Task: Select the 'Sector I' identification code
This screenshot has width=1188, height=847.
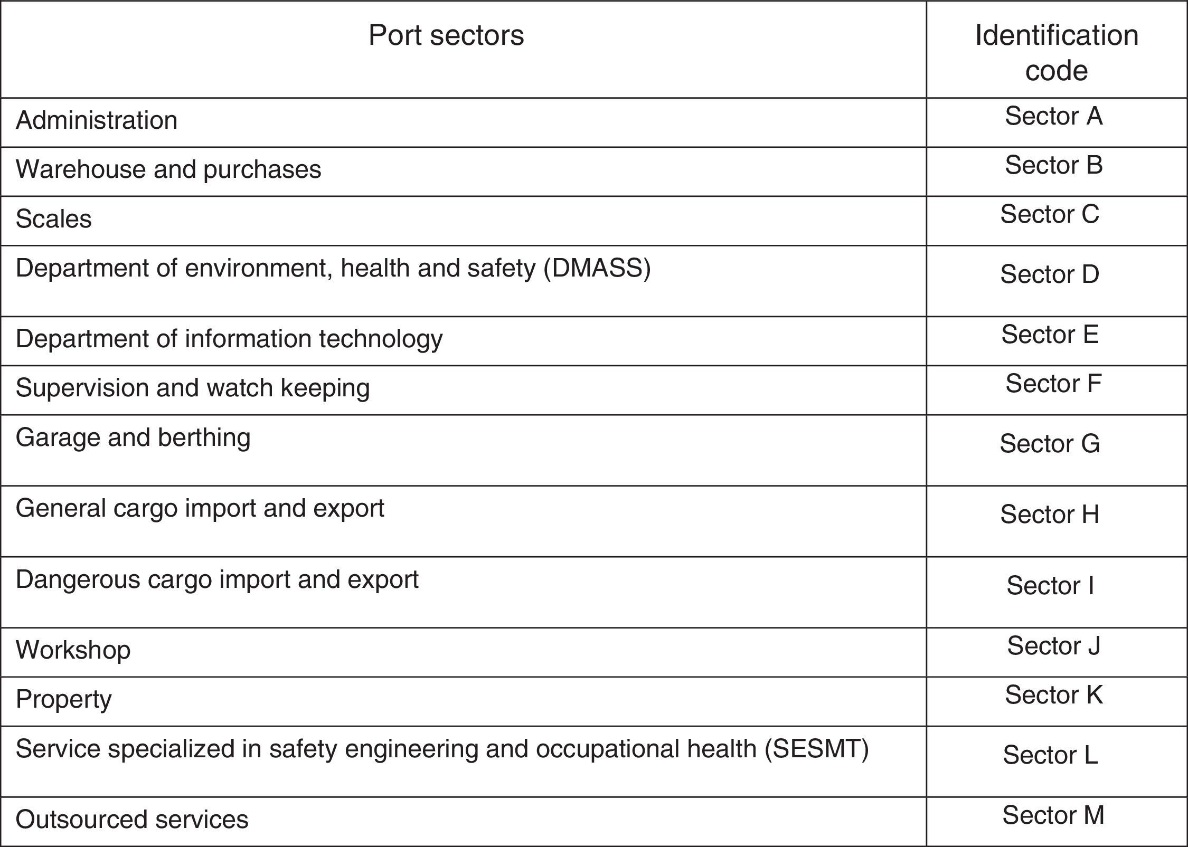Action: click(x=1050, y=585)
